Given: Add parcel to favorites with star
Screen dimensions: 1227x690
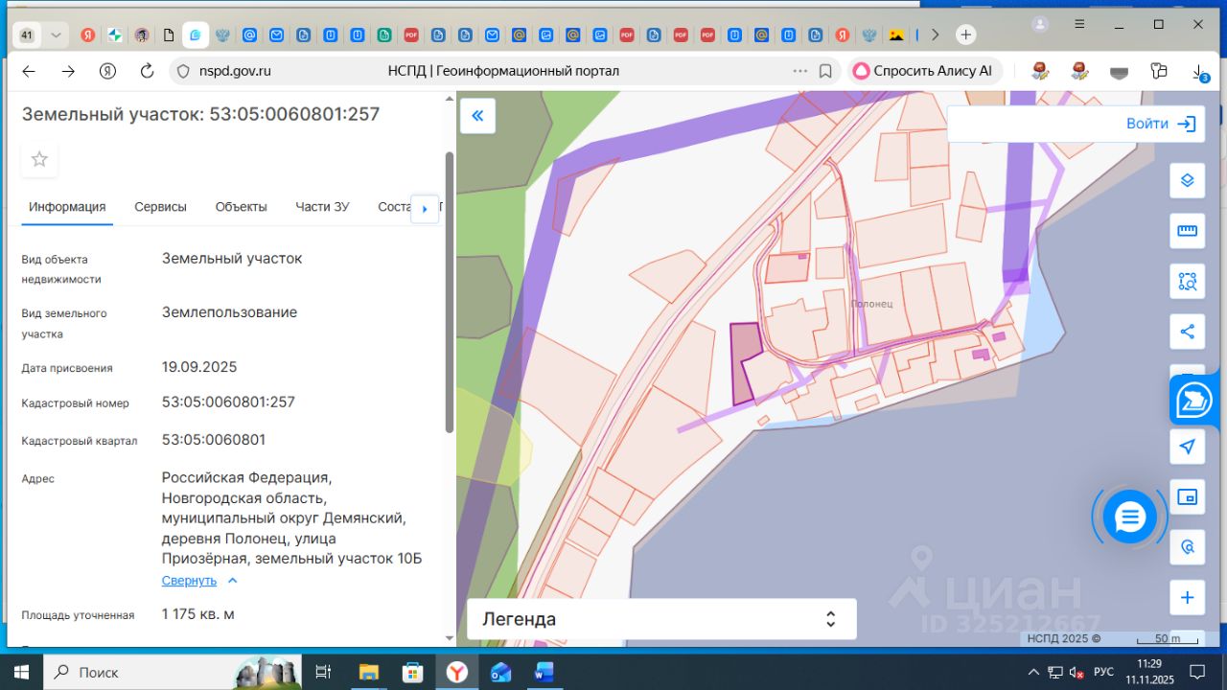Looking at the screenshot, I should coord(39,159).
